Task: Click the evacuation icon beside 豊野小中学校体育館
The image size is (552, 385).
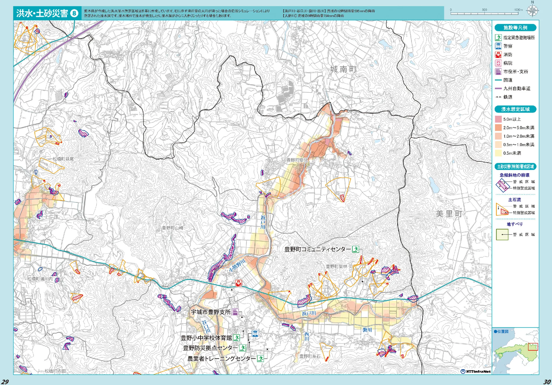Action: tap(236, 338)
